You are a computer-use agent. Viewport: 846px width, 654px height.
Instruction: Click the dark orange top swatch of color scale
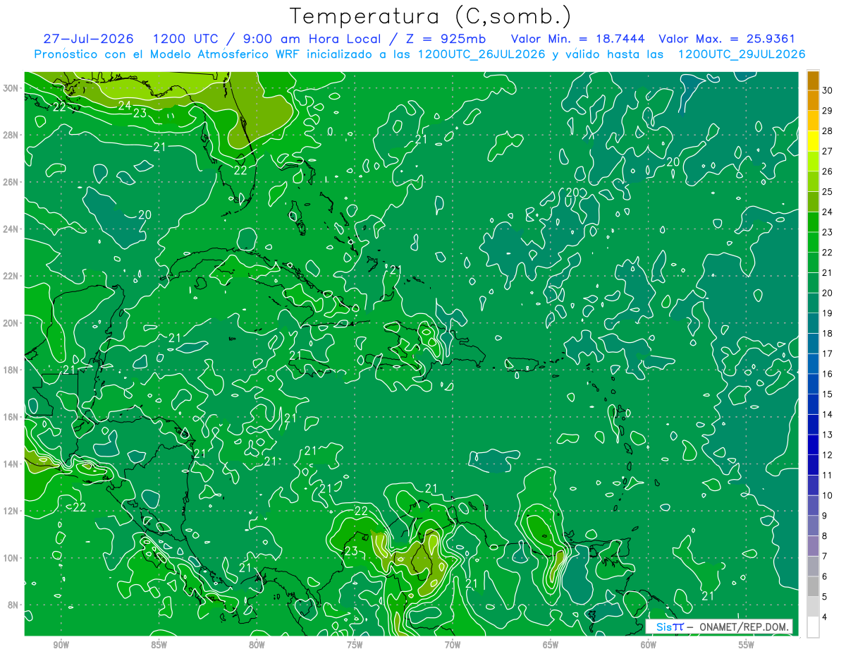[813, 80]
